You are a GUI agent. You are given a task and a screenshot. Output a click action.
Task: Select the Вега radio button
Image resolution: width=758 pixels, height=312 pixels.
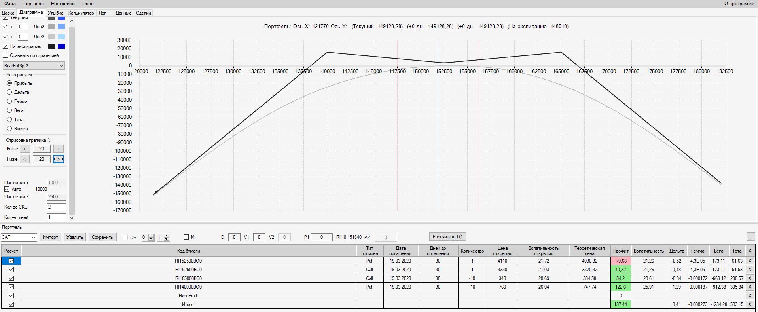9,110
